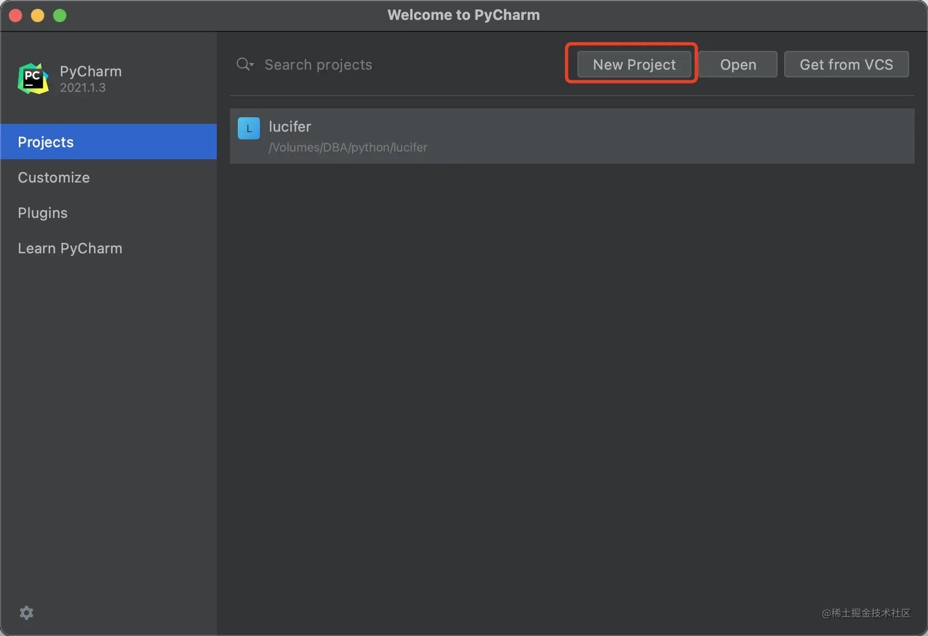Click the PyCharm logo icon
The width and height of the screenshot is (928, 636).
click(x=33, y=79)
